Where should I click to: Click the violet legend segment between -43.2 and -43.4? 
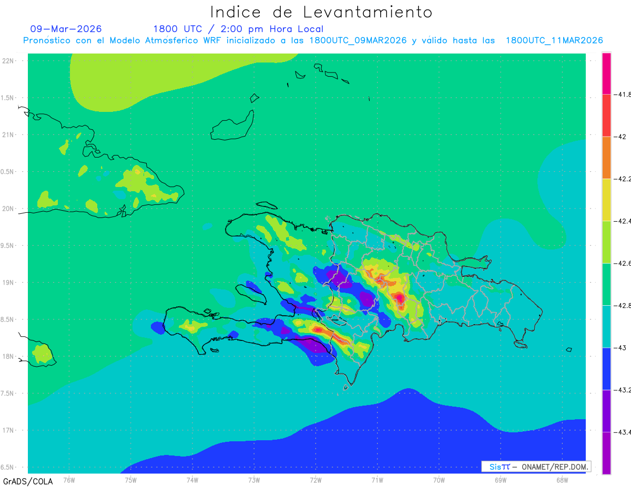(606, 411)
